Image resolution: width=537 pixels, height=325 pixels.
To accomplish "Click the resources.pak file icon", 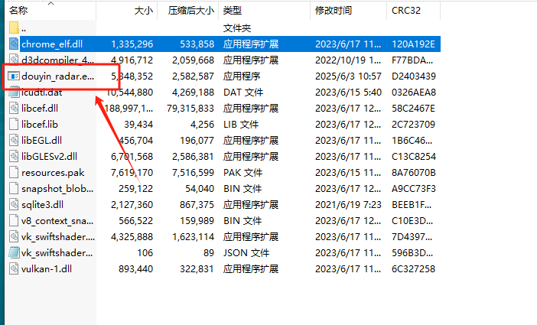I will pyautogui.click(x=14, y=173).
